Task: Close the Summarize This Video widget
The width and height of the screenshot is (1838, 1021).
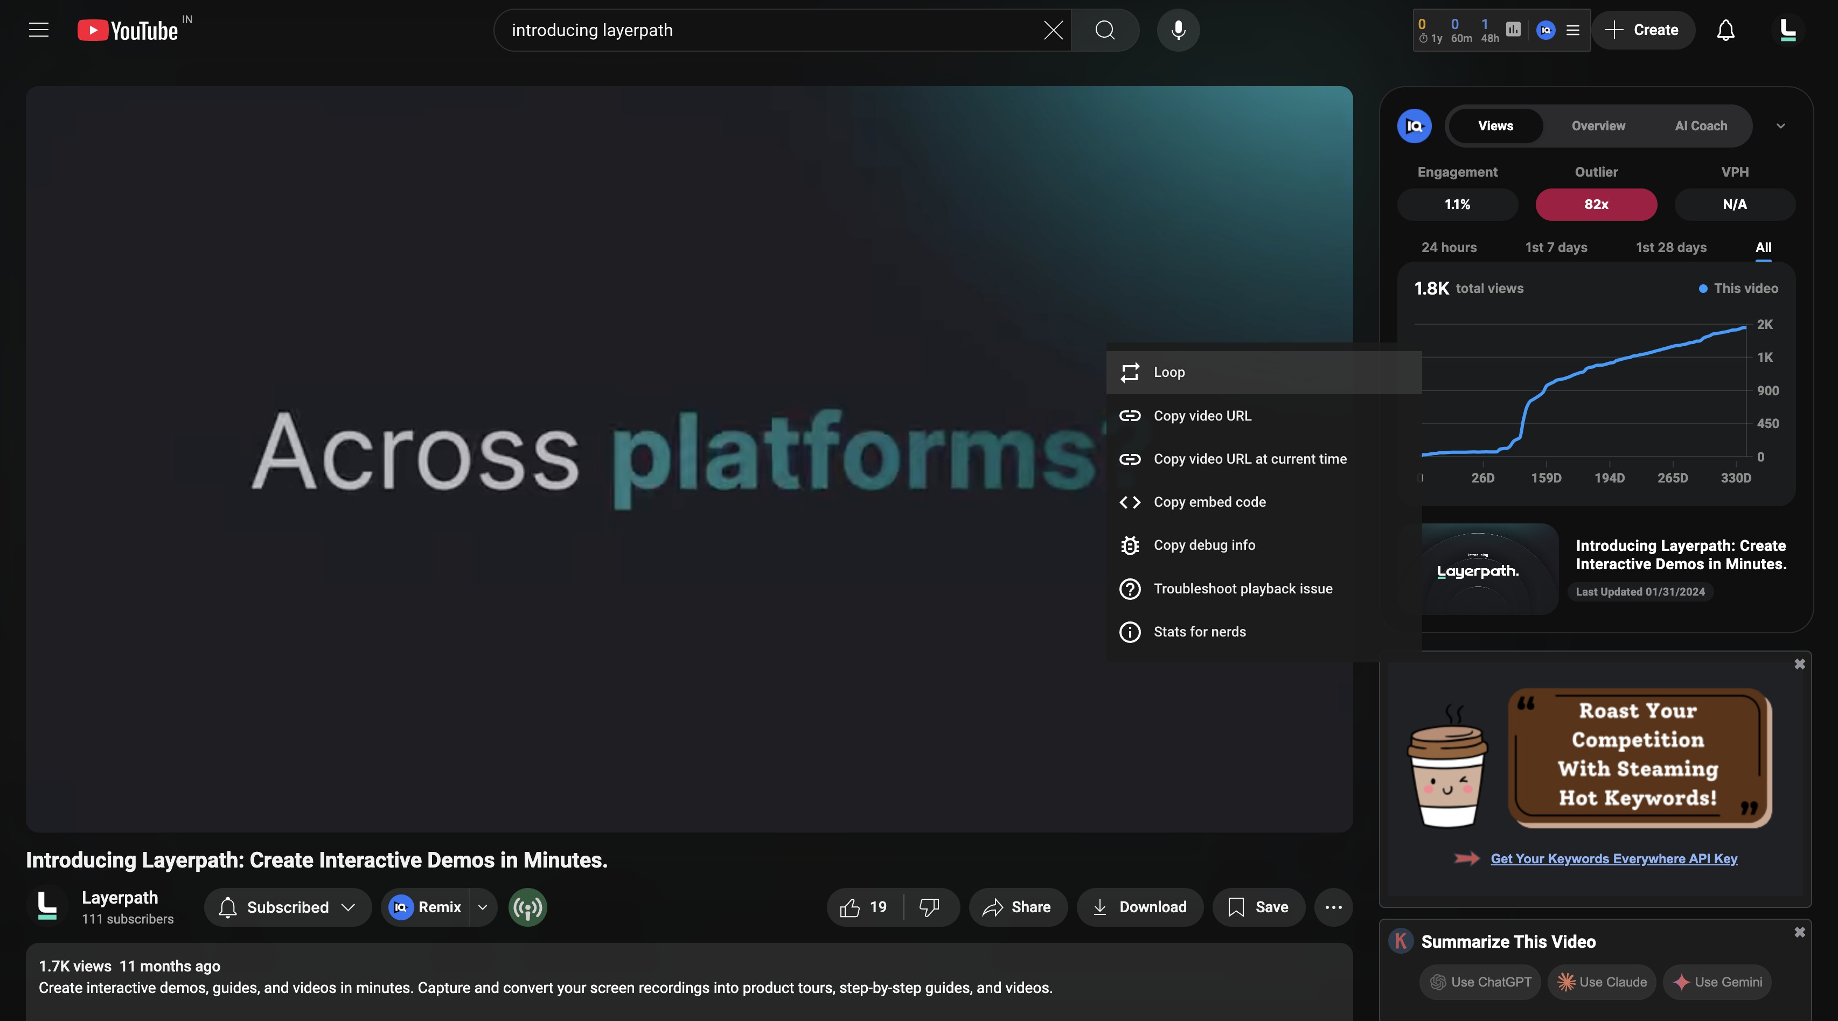Action: click(1799, 933)
